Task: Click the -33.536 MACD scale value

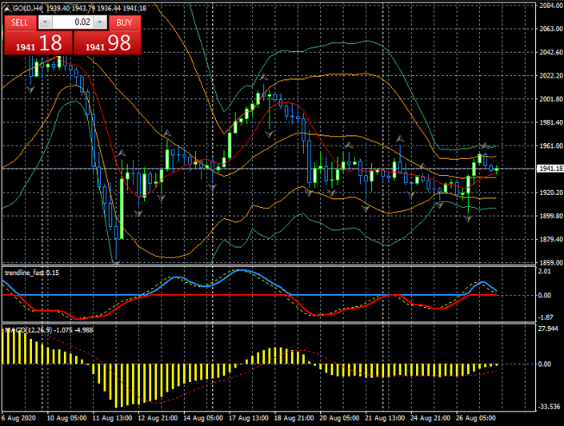Action: (x=548, y=406)
